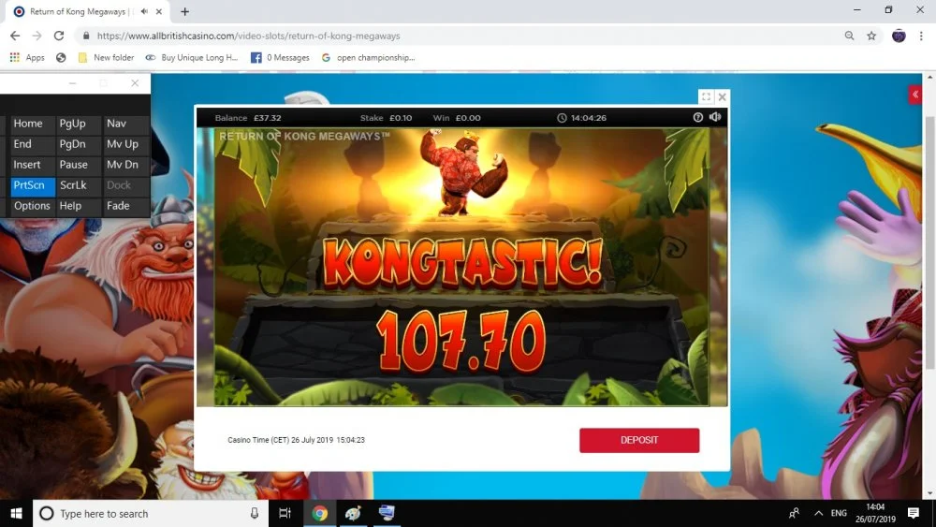
Task: Close the on-screen keyboard window
Action: point(135,83)
